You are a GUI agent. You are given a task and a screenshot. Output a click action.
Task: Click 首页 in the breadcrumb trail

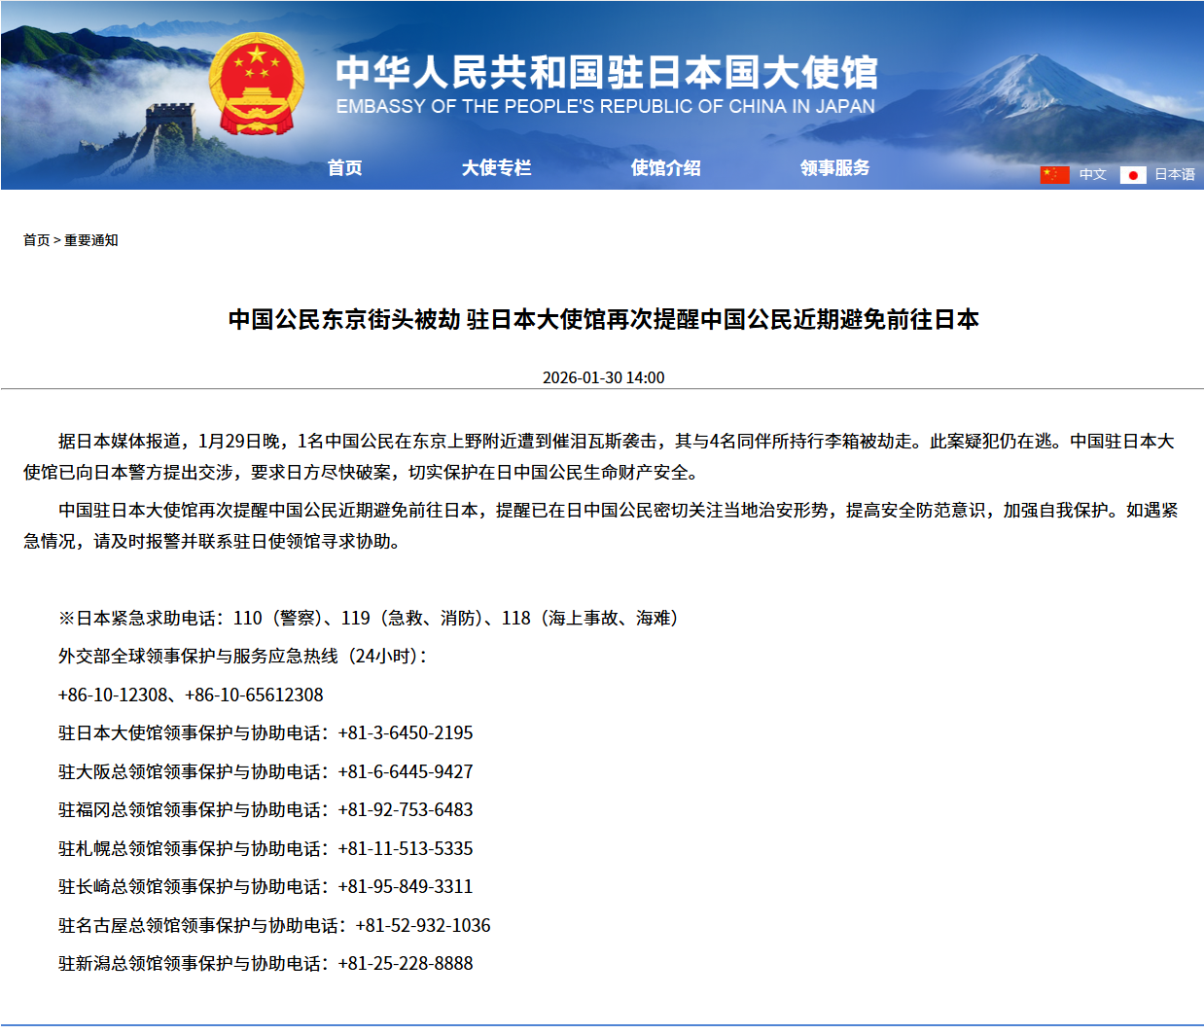36,240
